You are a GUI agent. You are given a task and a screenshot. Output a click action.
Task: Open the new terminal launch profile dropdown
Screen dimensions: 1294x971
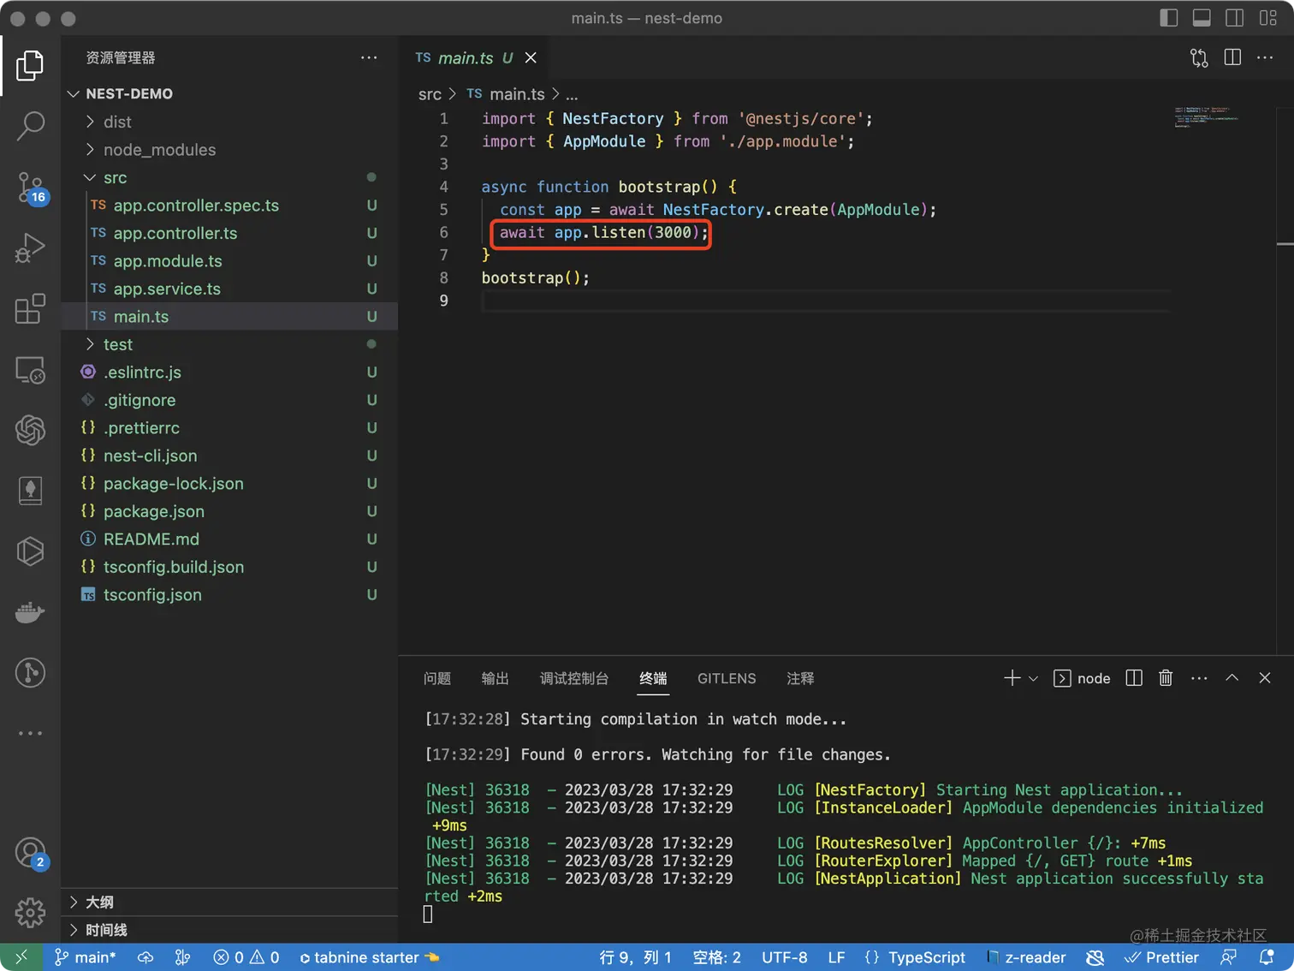pyautogui.click(x=1033, y=679)
